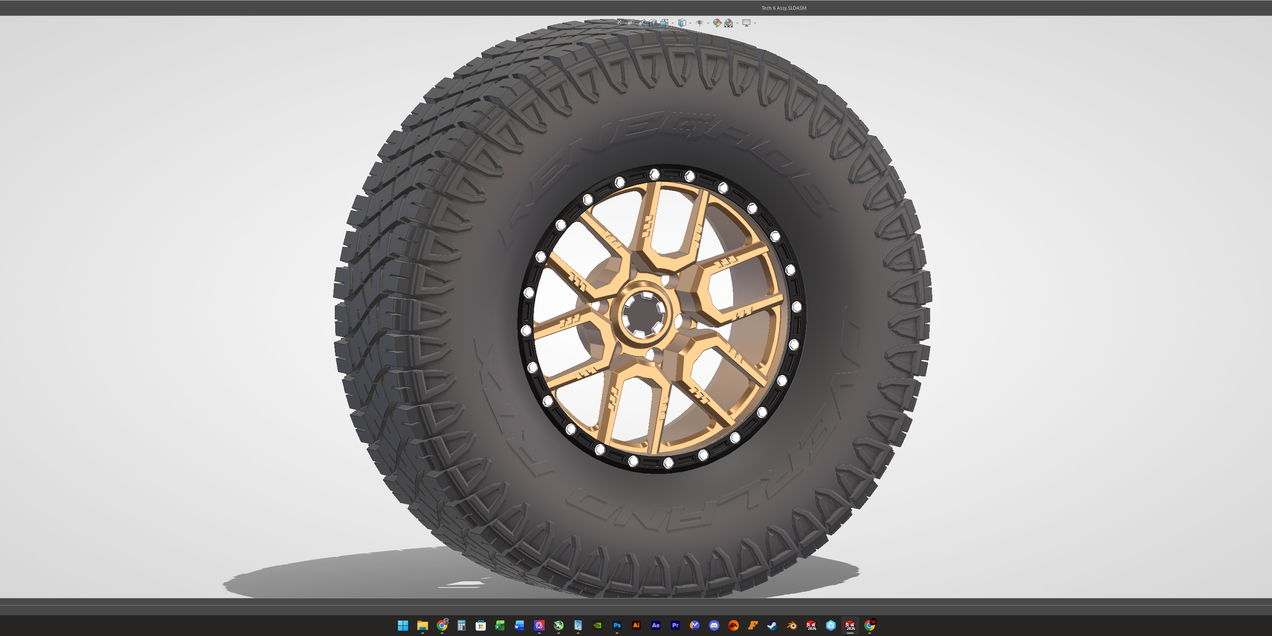This screenshot has width=1272, height=636.
Task: Launch Excel from the taskbar
Action: (x=500, y=625)
